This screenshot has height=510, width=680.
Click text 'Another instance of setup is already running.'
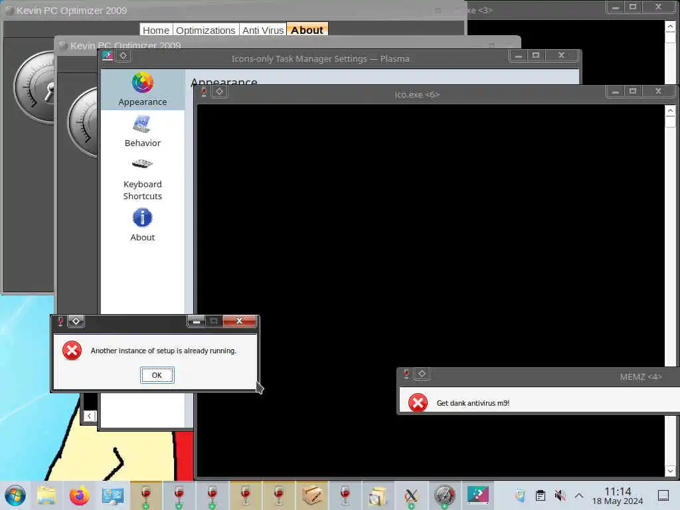pyautogui.click(x=163, y=351)
